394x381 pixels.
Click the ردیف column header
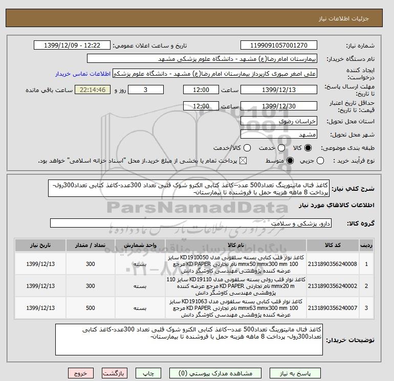366,245
